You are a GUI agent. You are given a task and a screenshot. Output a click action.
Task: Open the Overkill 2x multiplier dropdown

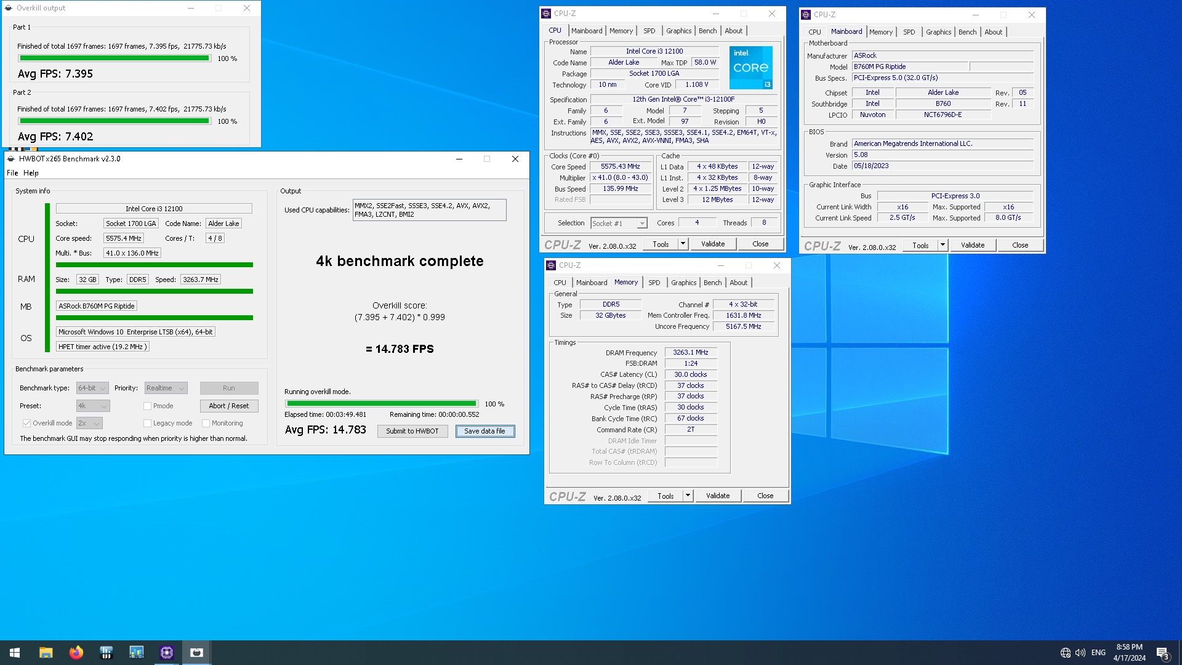(89, 423)
